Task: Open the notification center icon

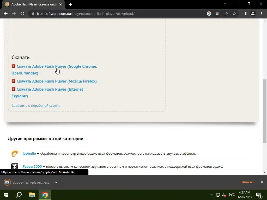Action: click(259, 195)
